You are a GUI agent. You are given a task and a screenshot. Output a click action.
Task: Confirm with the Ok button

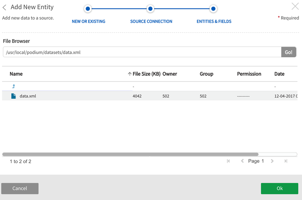pos(279,188)
